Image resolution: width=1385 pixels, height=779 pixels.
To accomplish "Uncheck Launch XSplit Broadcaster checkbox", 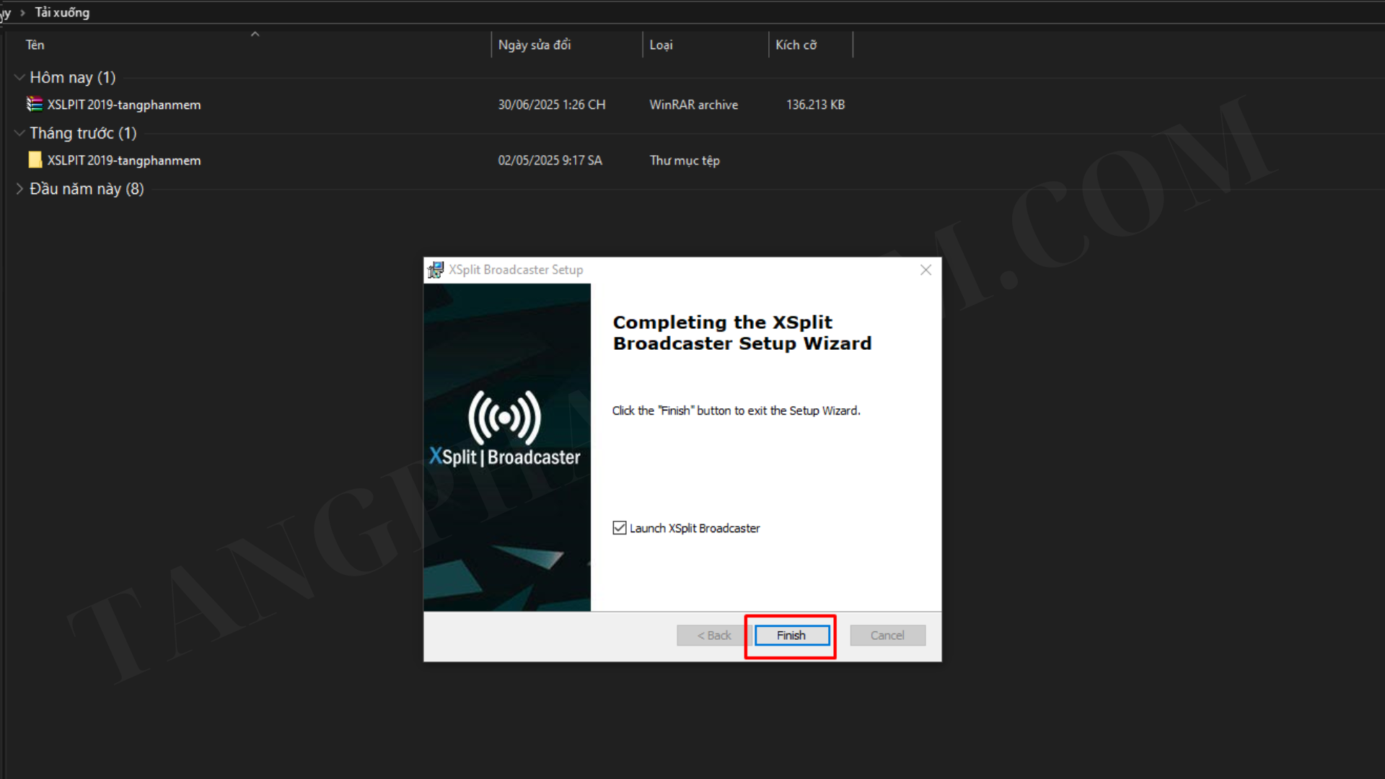I will pos(620,528).
